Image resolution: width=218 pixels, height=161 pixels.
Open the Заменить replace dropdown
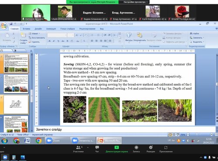(197, 38)
